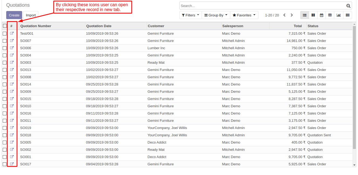Open the calendar view

click(x=321, y=15)
